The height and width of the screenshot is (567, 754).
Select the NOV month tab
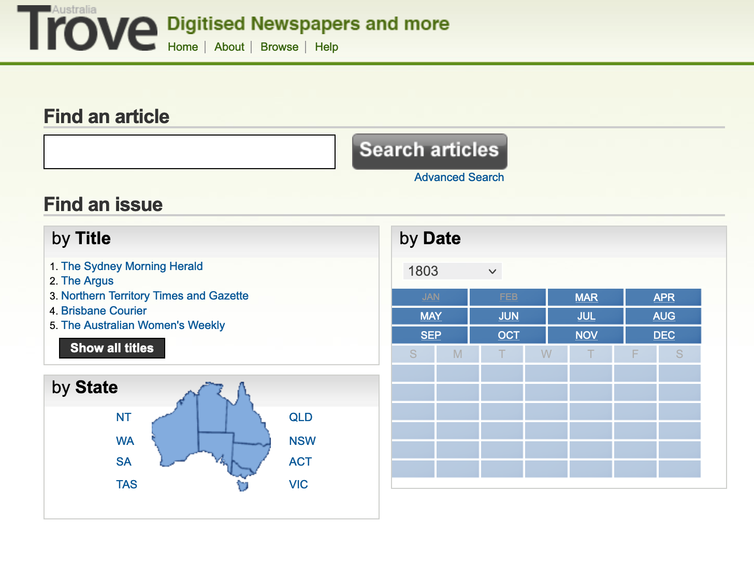pos(586,335)
